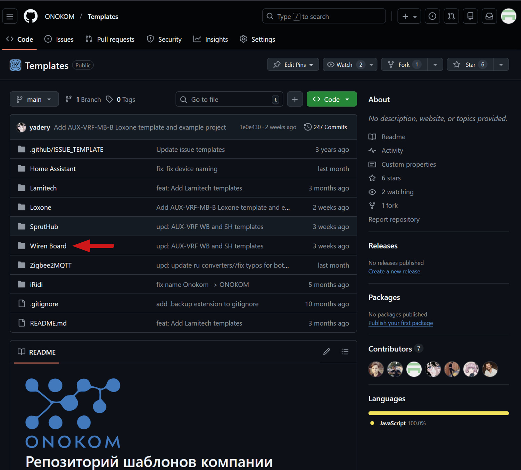Open the Zigbee2MQTT folder
Screen dimensions: 521x470
point(51,265)
